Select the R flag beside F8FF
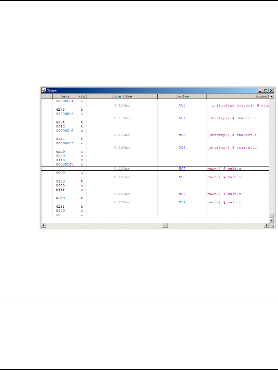 tap(82, 190)
